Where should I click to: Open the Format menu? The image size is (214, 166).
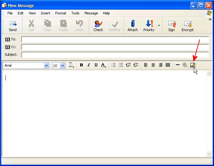[x=61, y=13]
